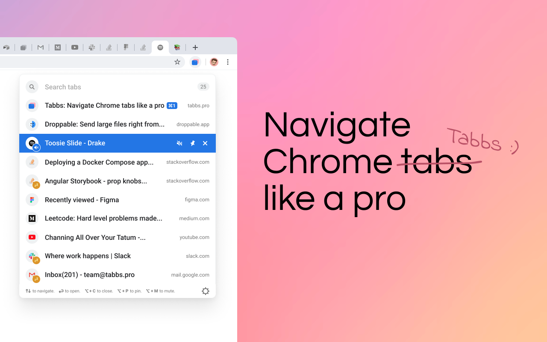
Task: Switch to the stacked-layers icon browser tab
Action: [24, 47]
